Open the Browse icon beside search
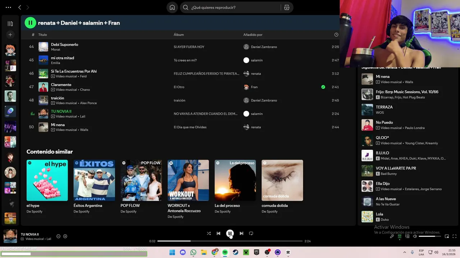460x258 pixels. 287,8
